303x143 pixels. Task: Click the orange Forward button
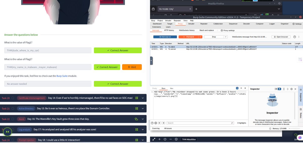189,37
